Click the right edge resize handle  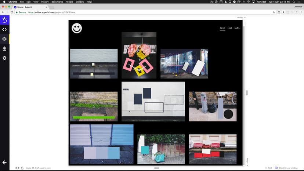[x=247, y=92]
